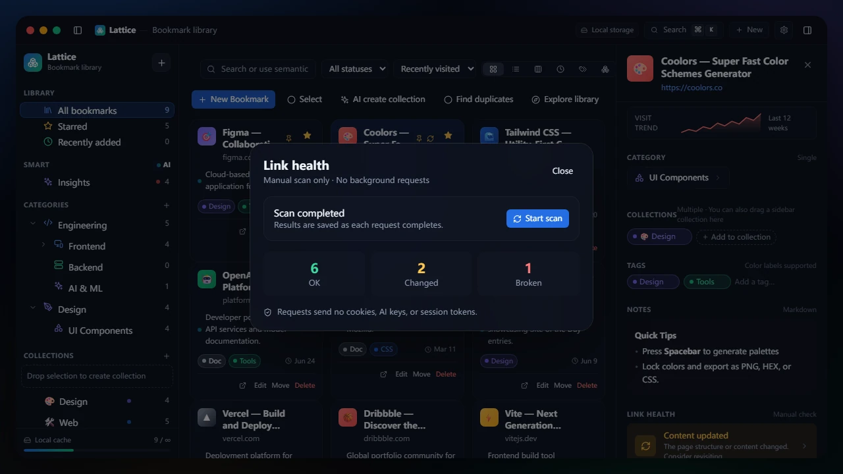Viewport: 843px width, 474px height.
Task: Open tags view via tag icon
Action: click(x=583, y=69)
